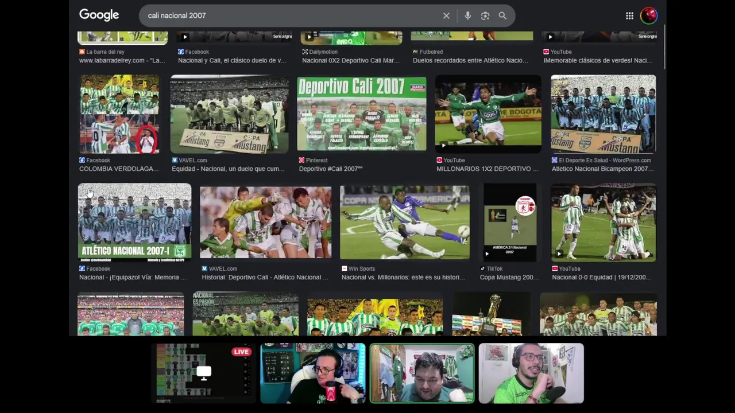The image size is (735, 413).
Task: Select webcam of man in black cap
Action: 313,373
